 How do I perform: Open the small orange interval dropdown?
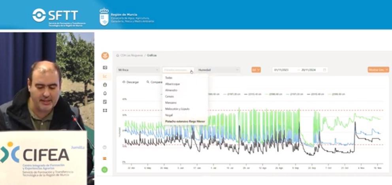click(x=256, y=70)
